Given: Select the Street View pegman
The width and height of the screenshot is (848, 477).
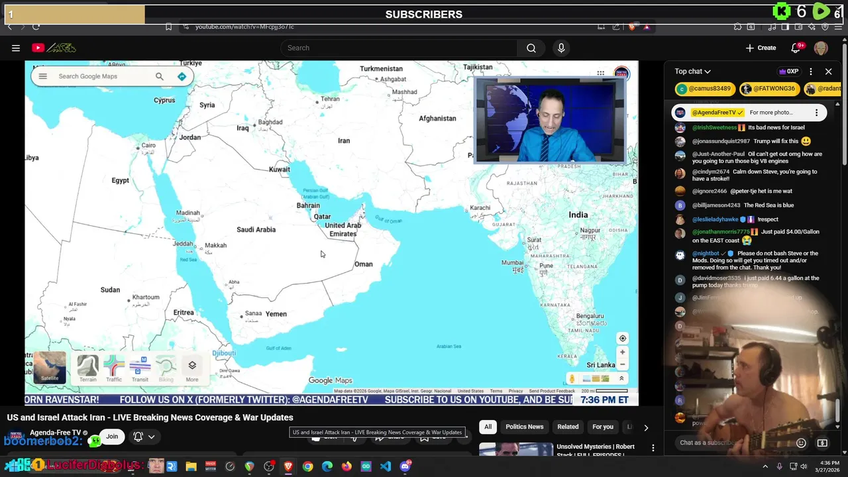Looking at the screenshot, I should coord(572,379).
